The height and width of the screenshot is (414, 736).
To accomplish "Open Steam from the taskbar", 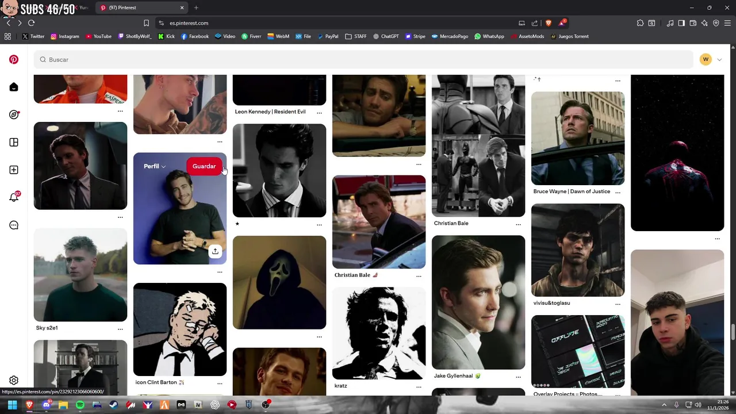I will pos(114,405).
